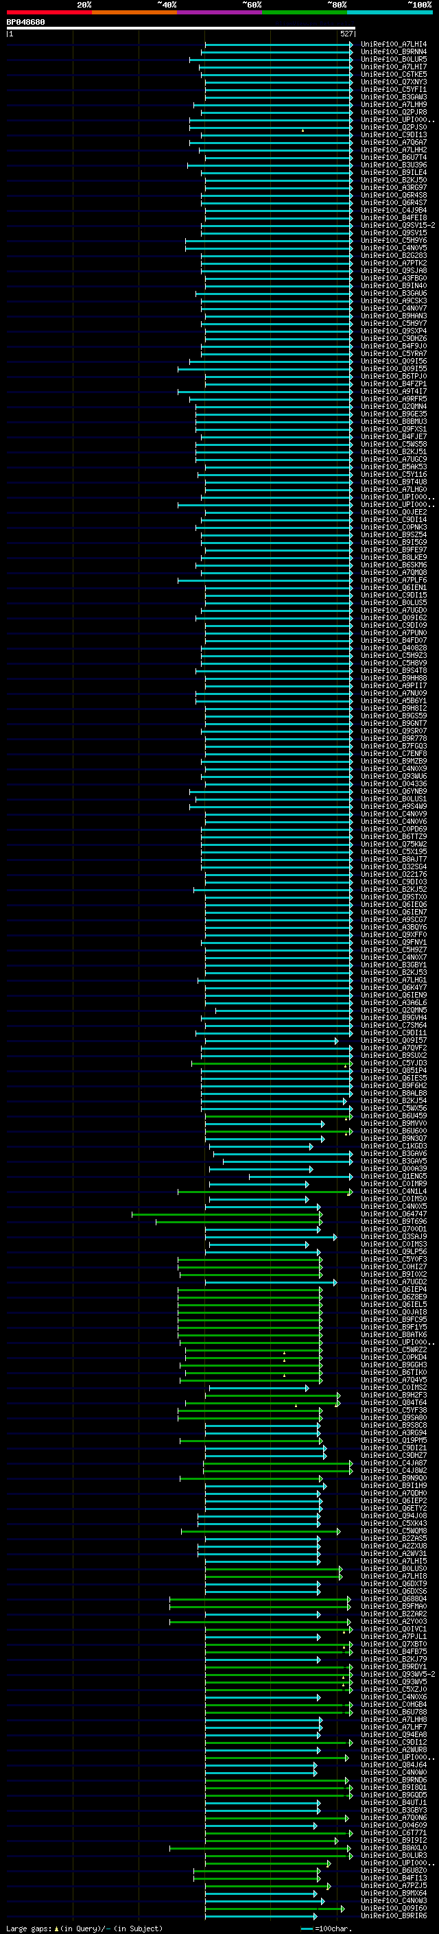Screen dimensions: 439x1934
Task: Click the UniRef100_C6TKE5 label
Action: [393, 74]
